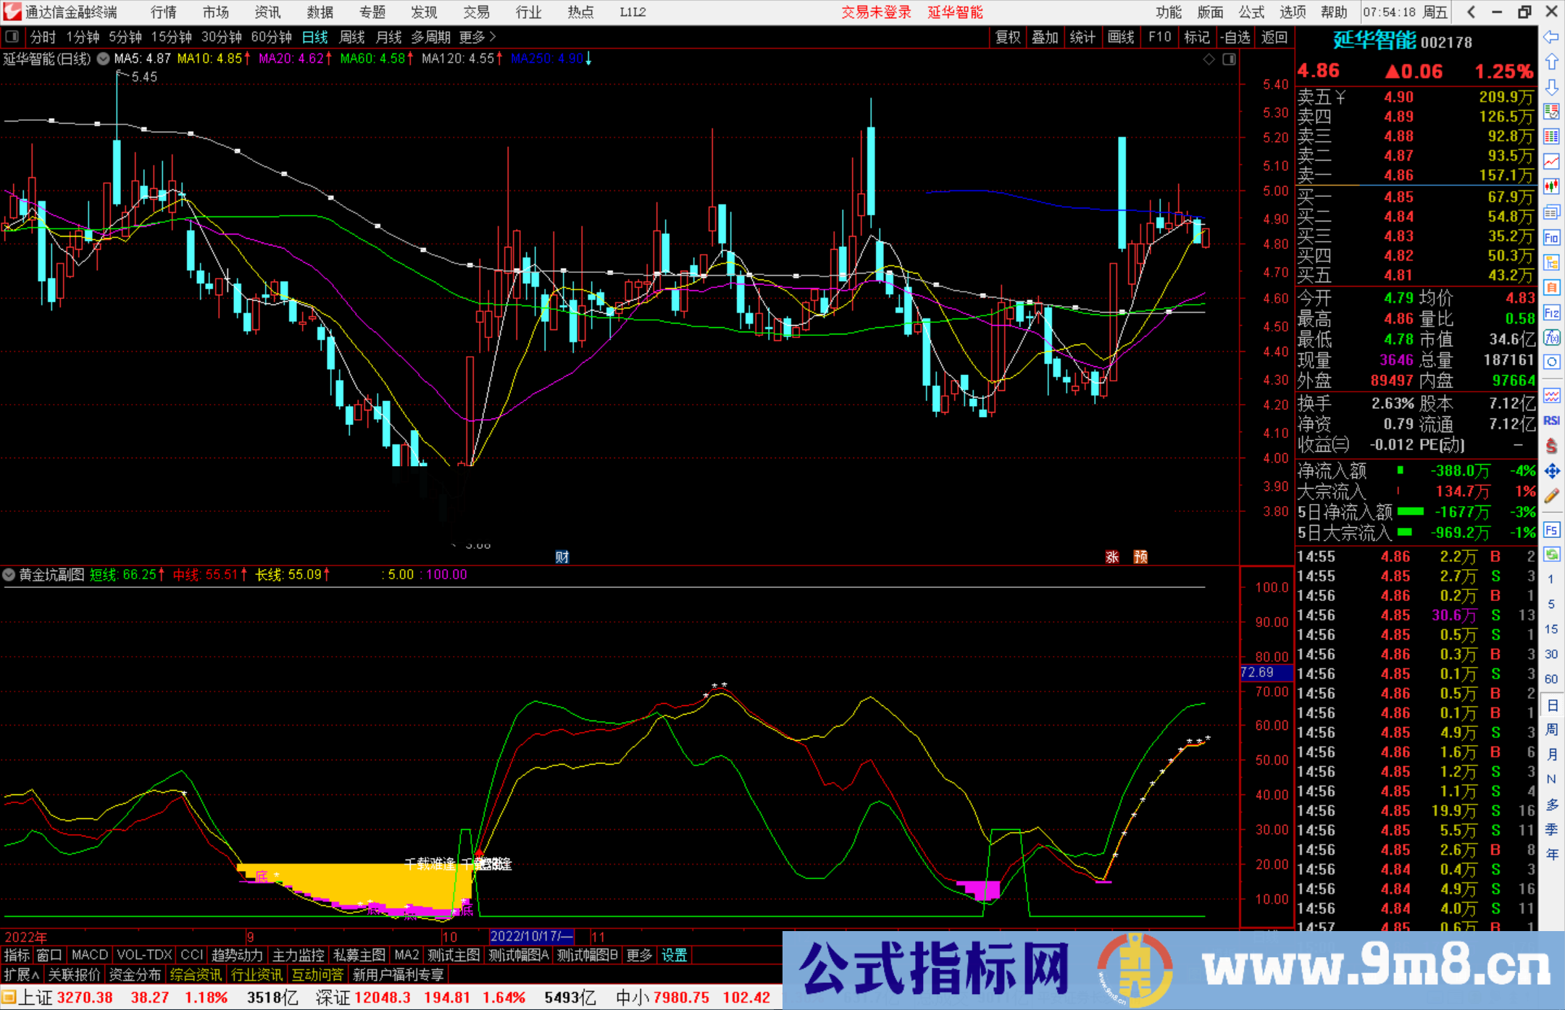
Task: Select the candlestick chart icon in sidebar
Action: click(1552, 186)
